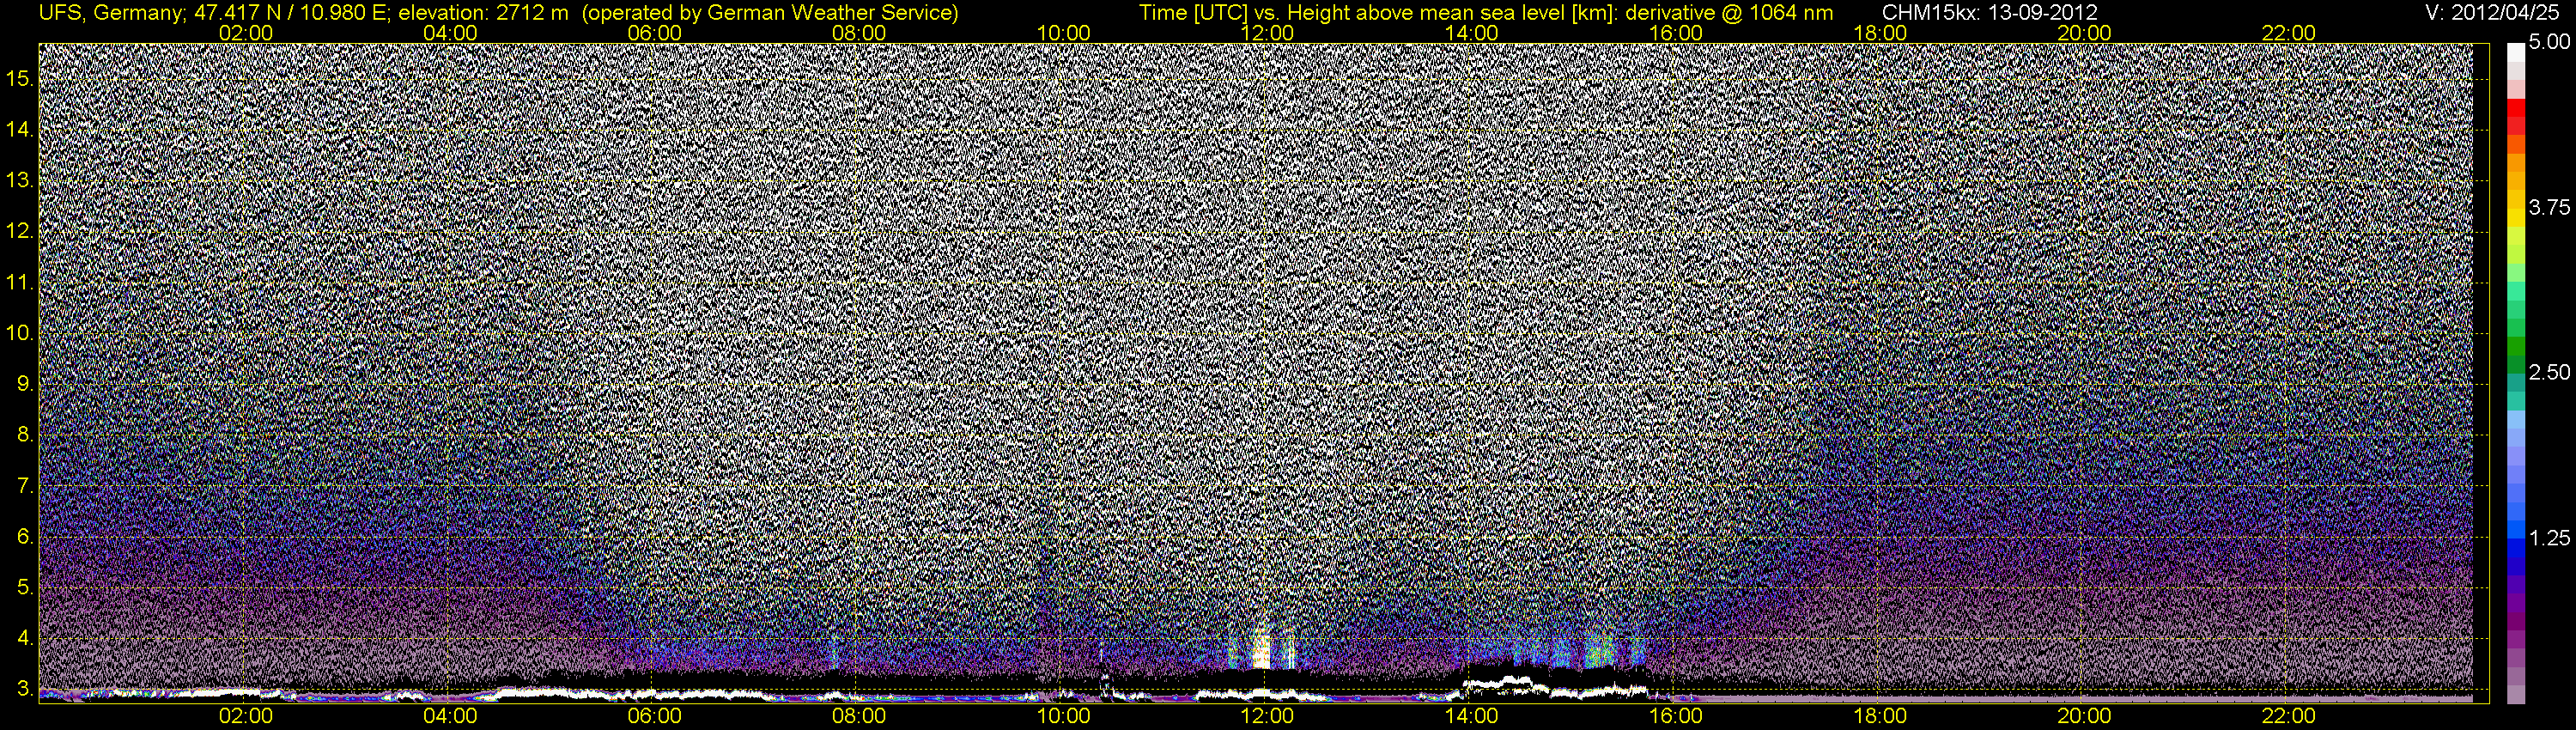Click the '10.' height axis label
The height and width of the screenshot is (730, 2576).
click(x=20, y=333)
